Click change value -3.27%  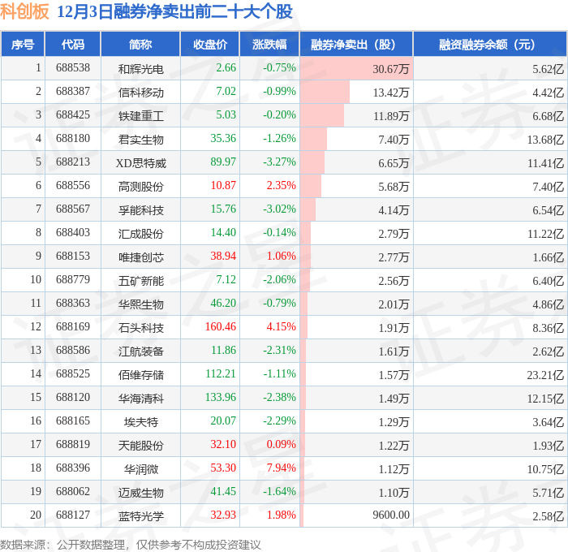pyautogui.click(x=279, y=162)
